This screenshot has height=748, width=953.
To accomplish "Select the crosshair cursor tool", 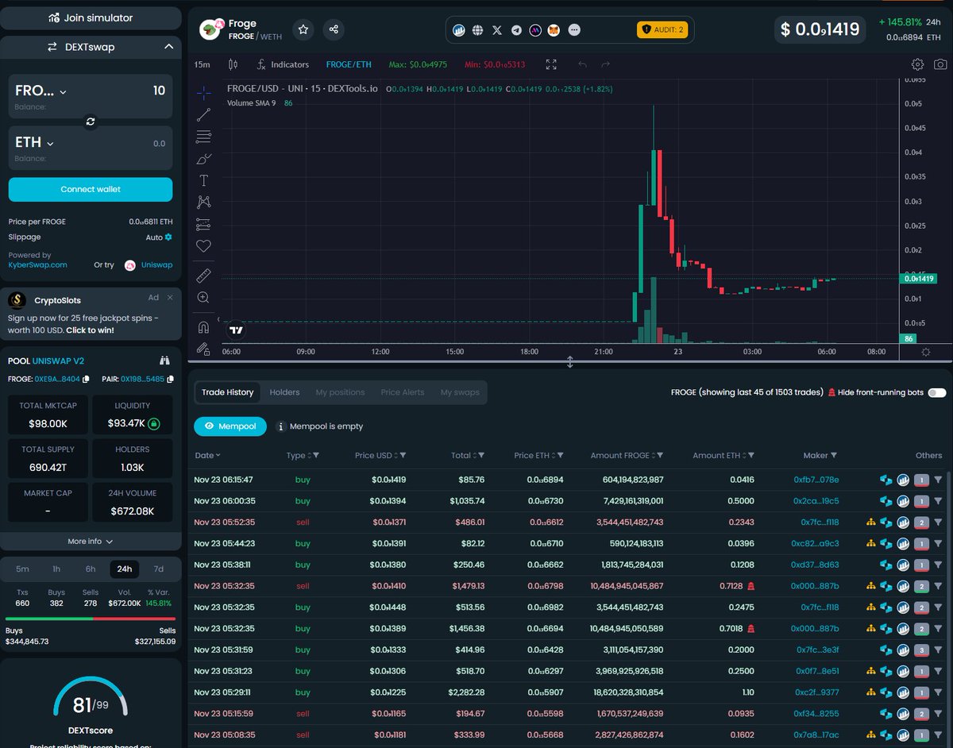I will (x=203, y=92).
